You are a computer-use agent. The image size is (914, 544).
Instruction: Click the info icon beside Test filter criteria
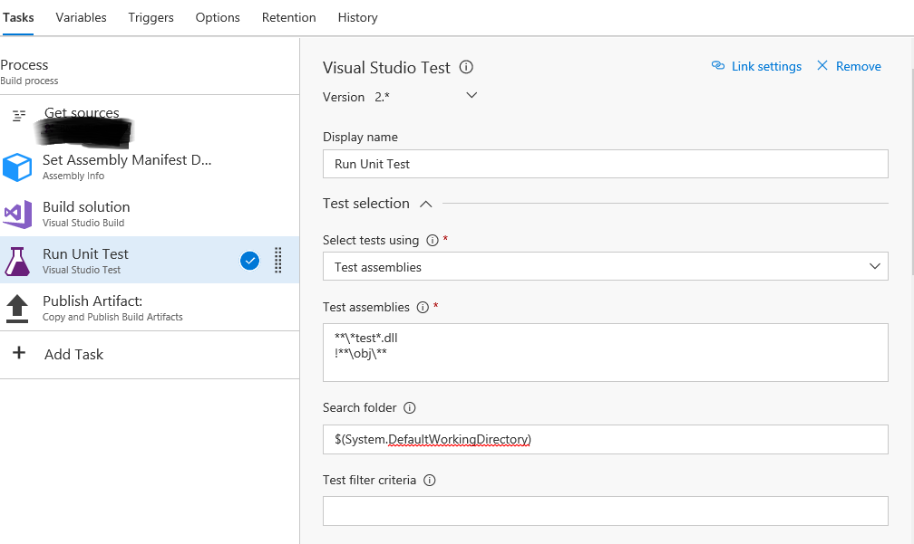click(x=429, y=480)
